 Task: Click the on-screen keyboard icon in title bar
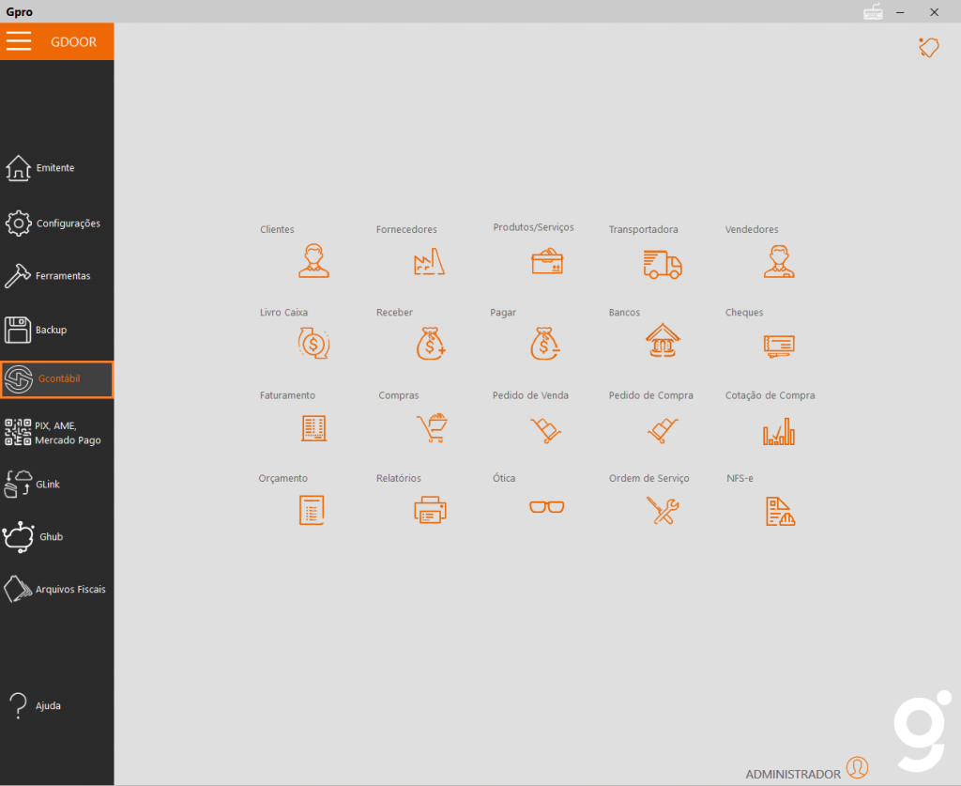873,12
